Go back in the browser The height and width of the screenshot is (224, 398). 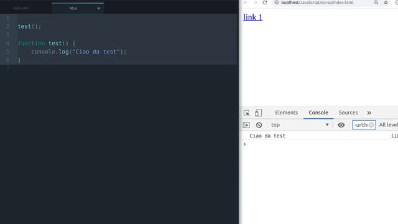(x=246, y=2)
